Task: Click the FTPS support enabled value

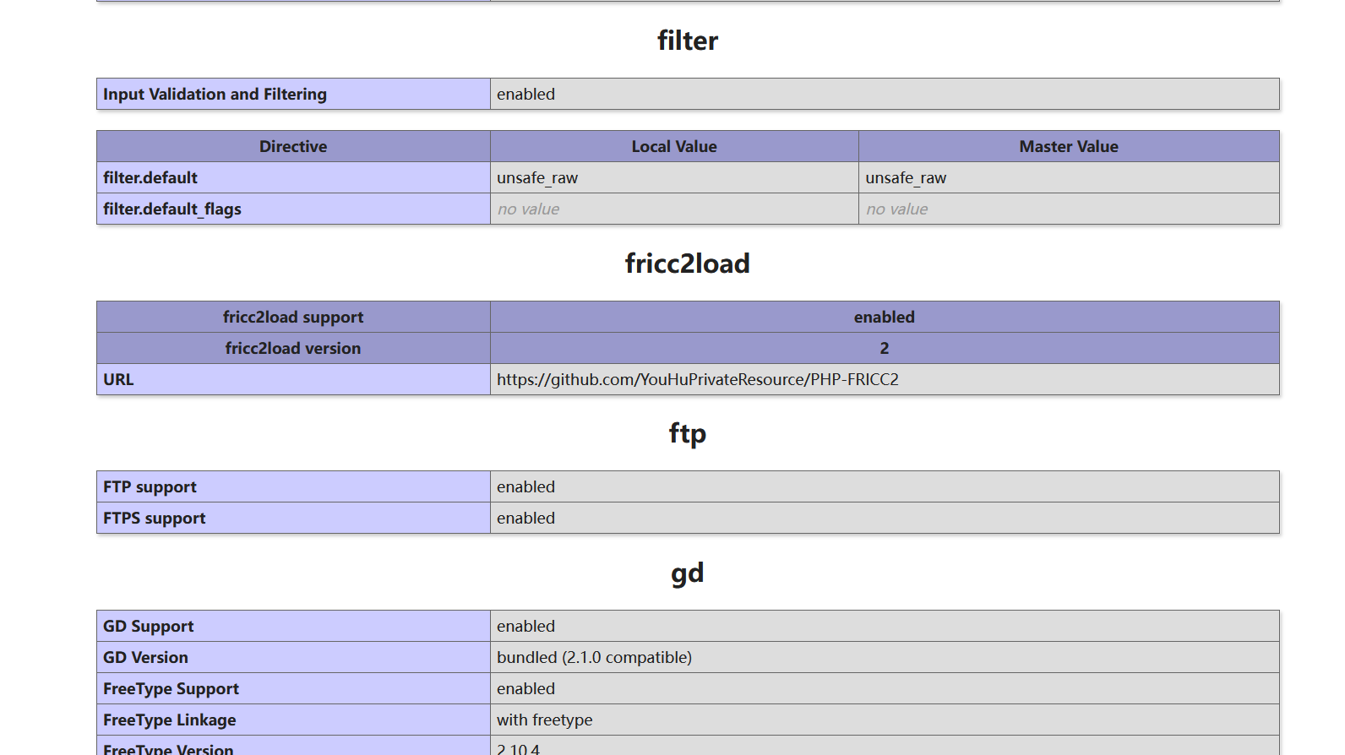Action: pyautogui.click(x=525, y=518)
